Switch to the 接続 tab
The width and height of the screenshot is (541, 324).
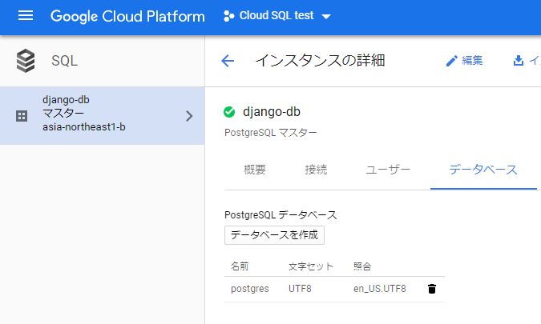click(x=316, y=170)
